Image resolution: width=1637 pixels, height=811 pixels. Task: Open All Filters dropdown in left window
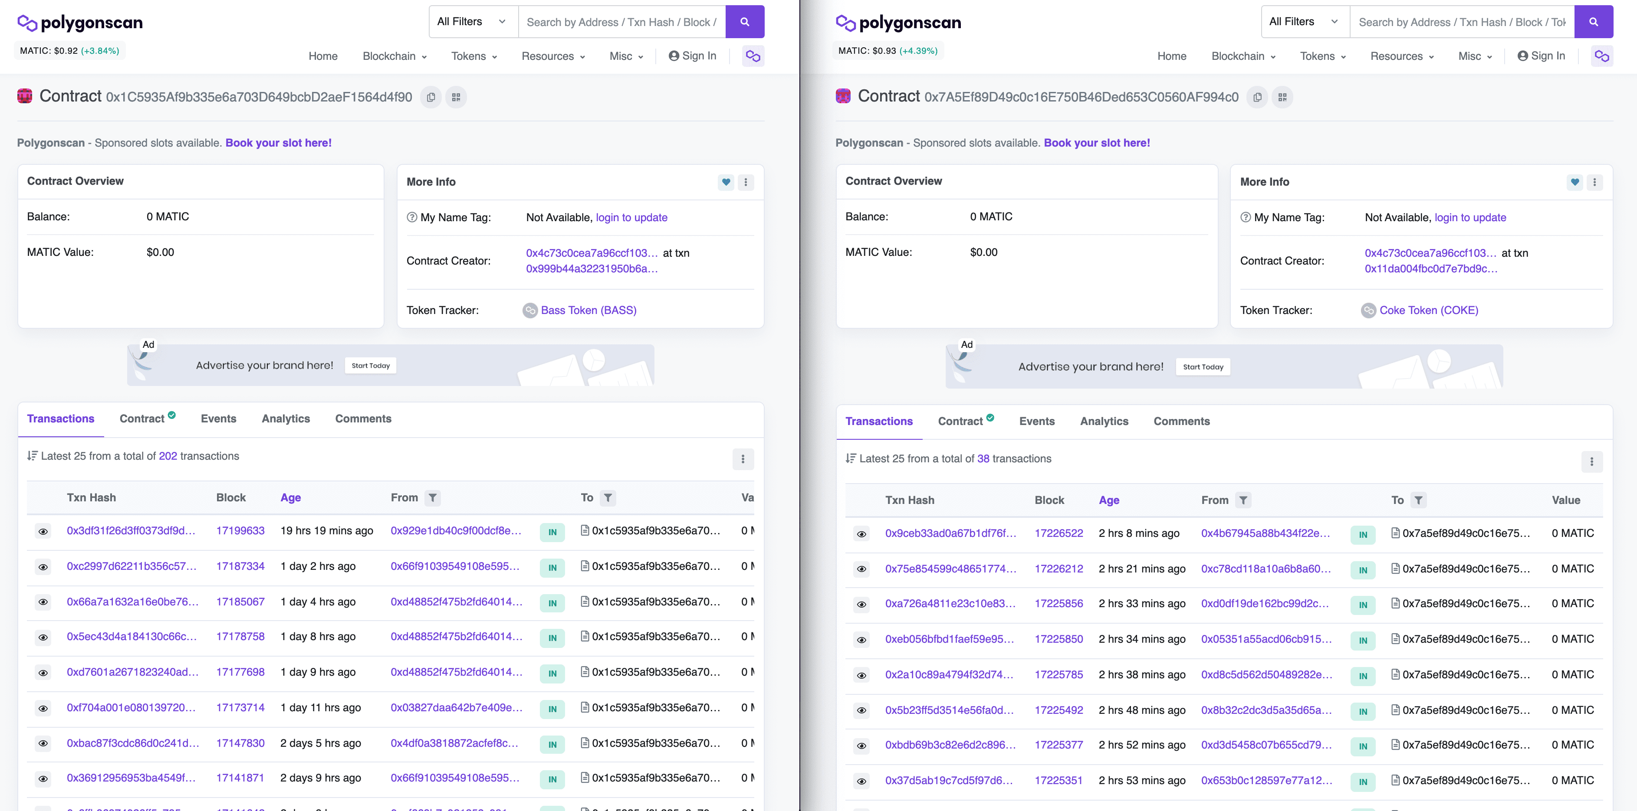(x=473, y=22)
